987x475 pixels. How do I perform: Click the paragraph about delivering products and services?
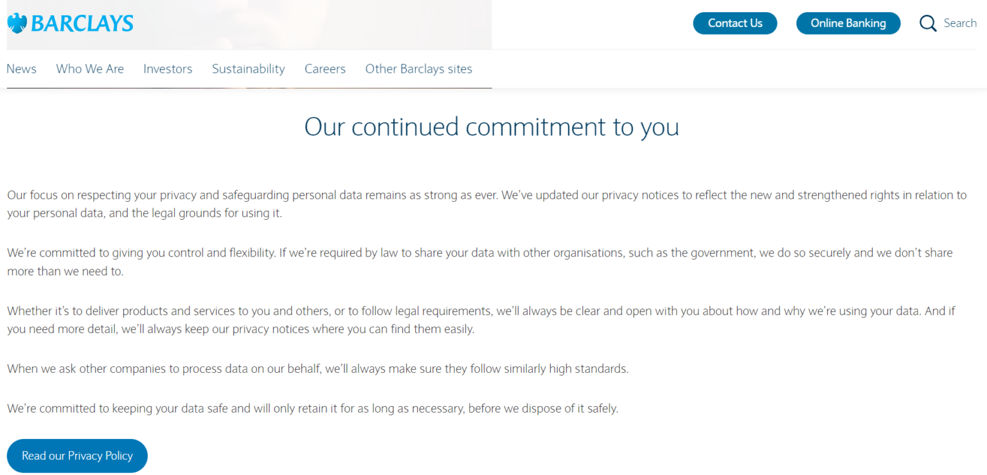481,320
